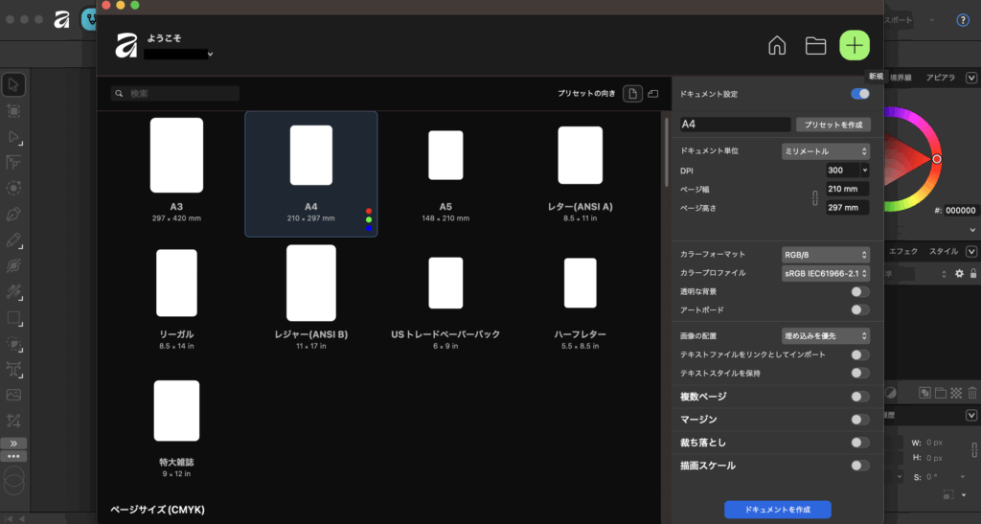Viewport: 981px width, 524px height.
Task: Select portrait preset orientation icon
Action: [632, 94]
